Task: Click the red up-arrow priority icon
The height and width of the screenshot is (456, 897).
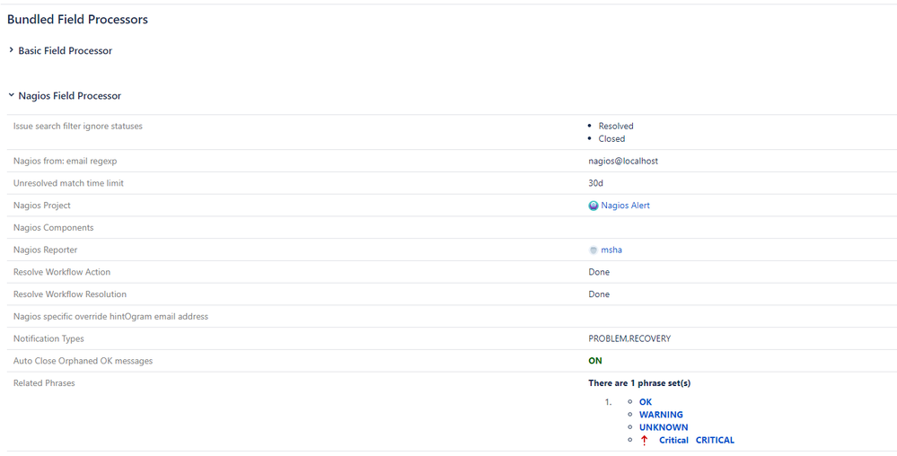Action: coord(644,441)
